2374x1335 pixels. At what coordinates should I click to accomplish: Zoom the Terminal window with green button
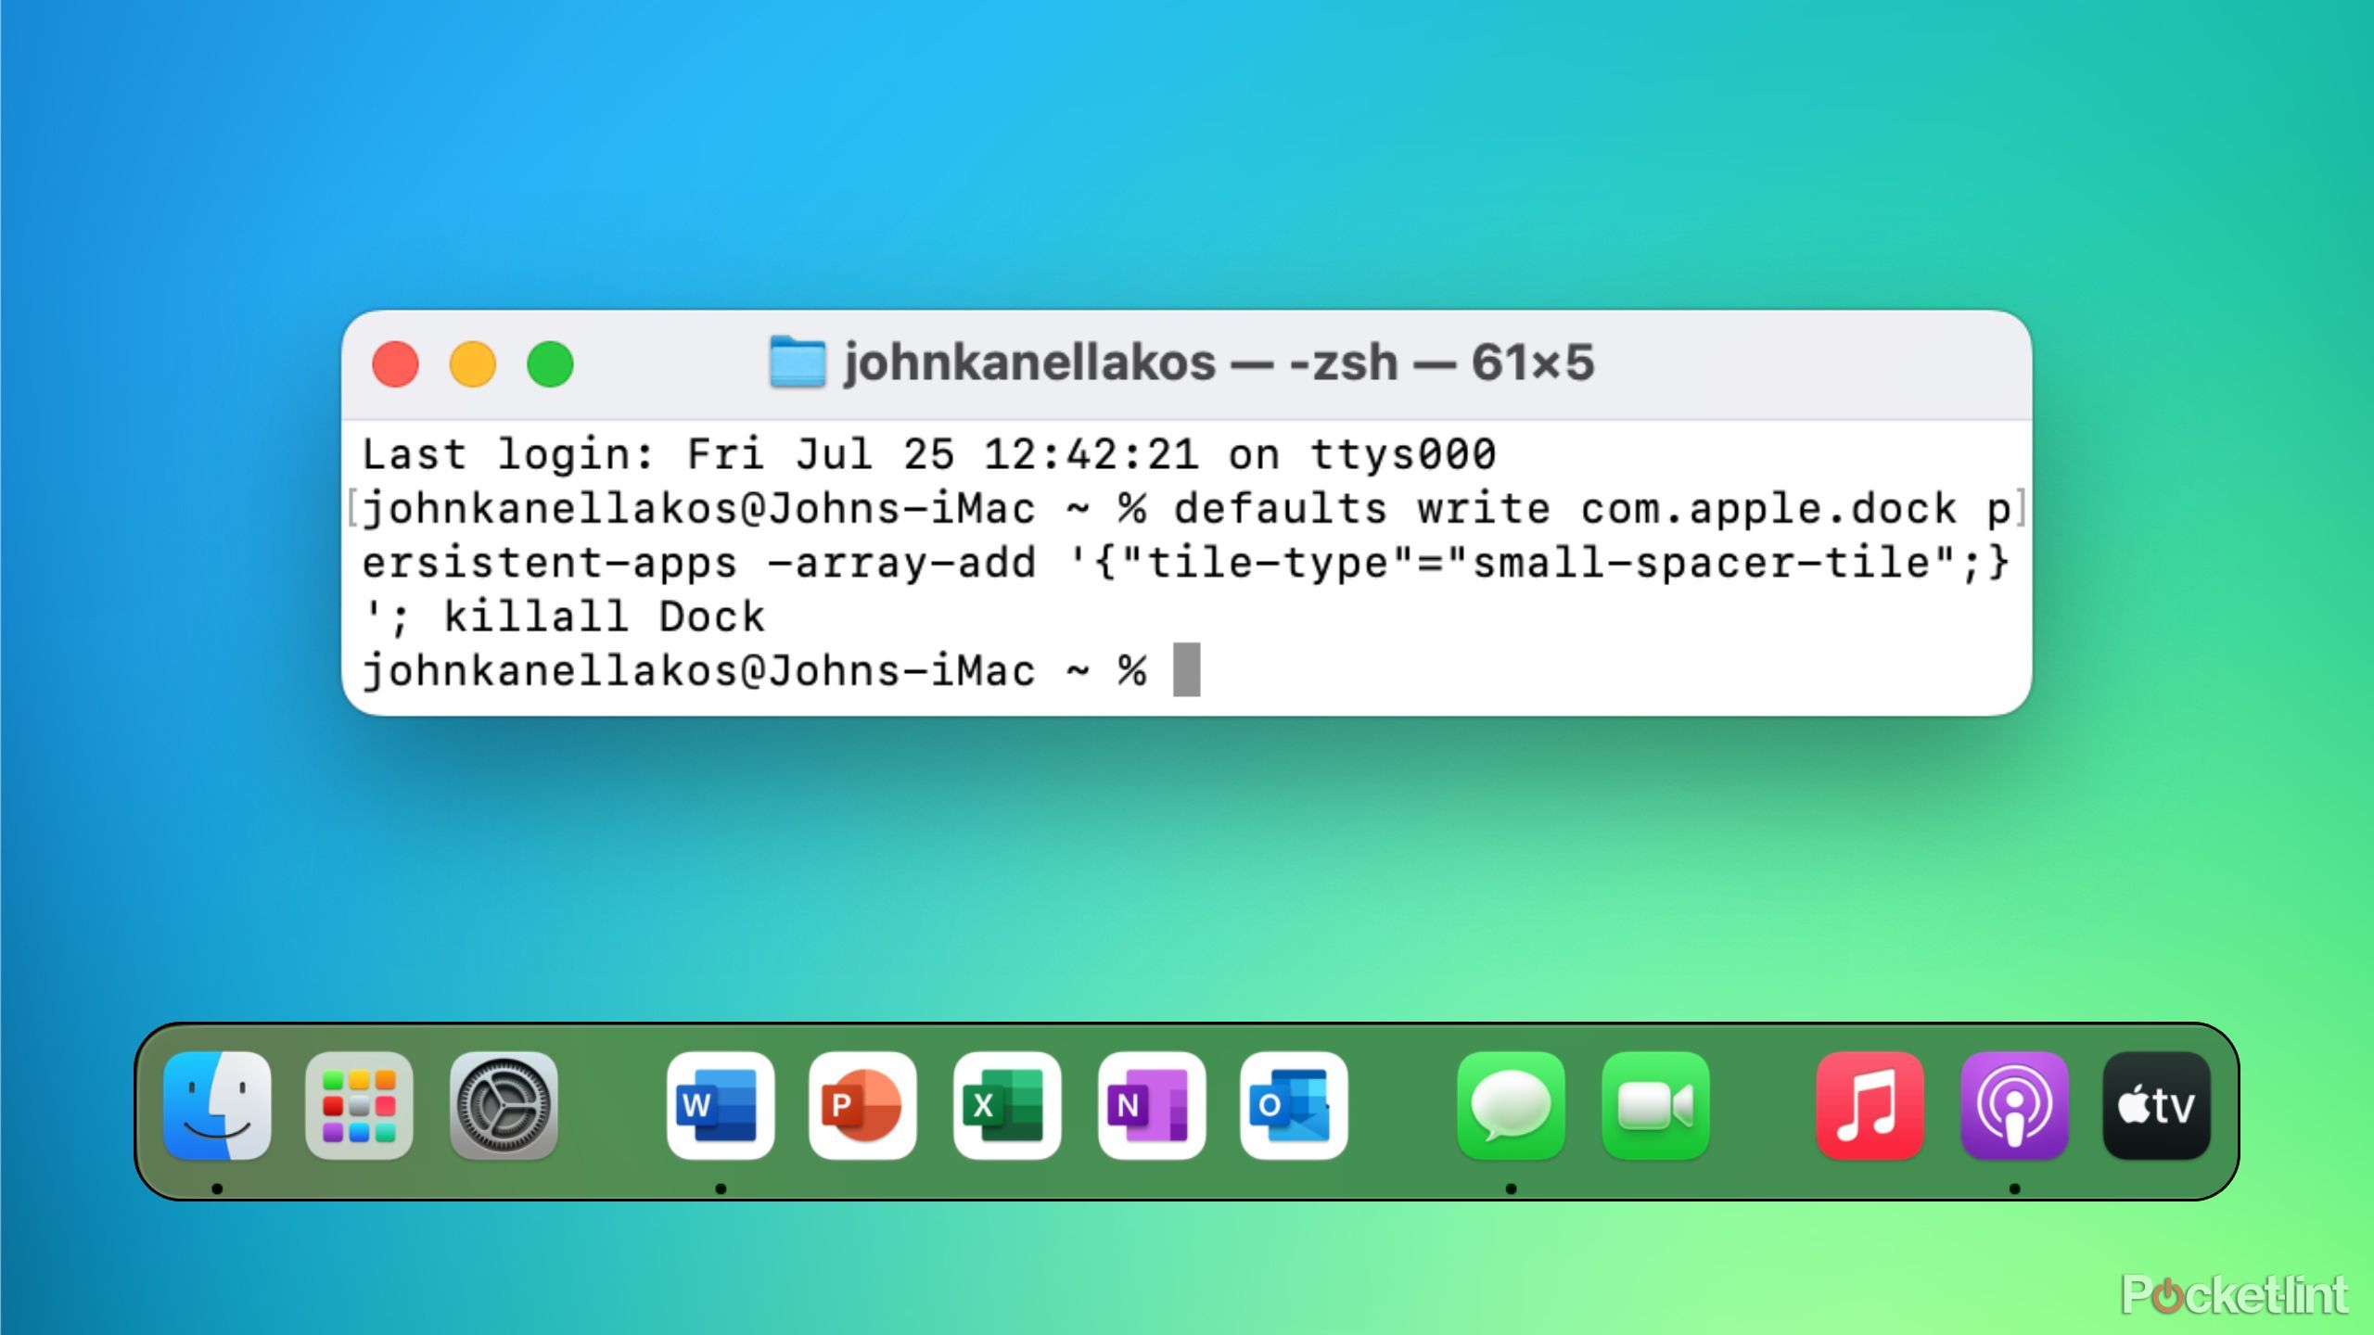[550, 363]
